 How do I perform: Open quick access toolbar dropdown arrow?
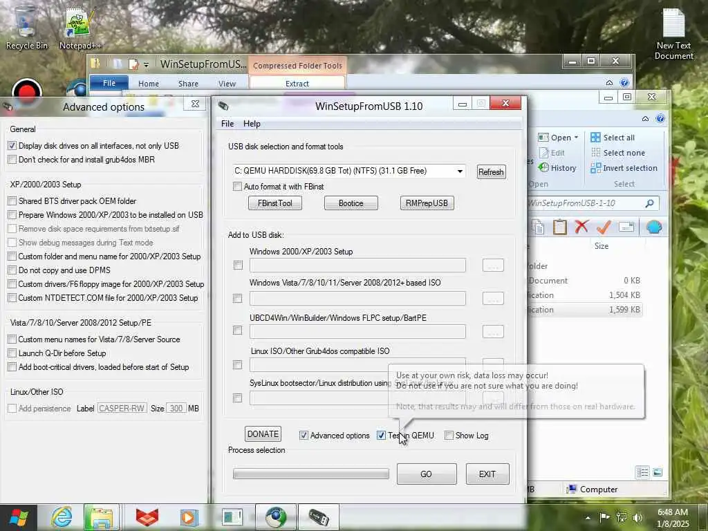point(146,65)
